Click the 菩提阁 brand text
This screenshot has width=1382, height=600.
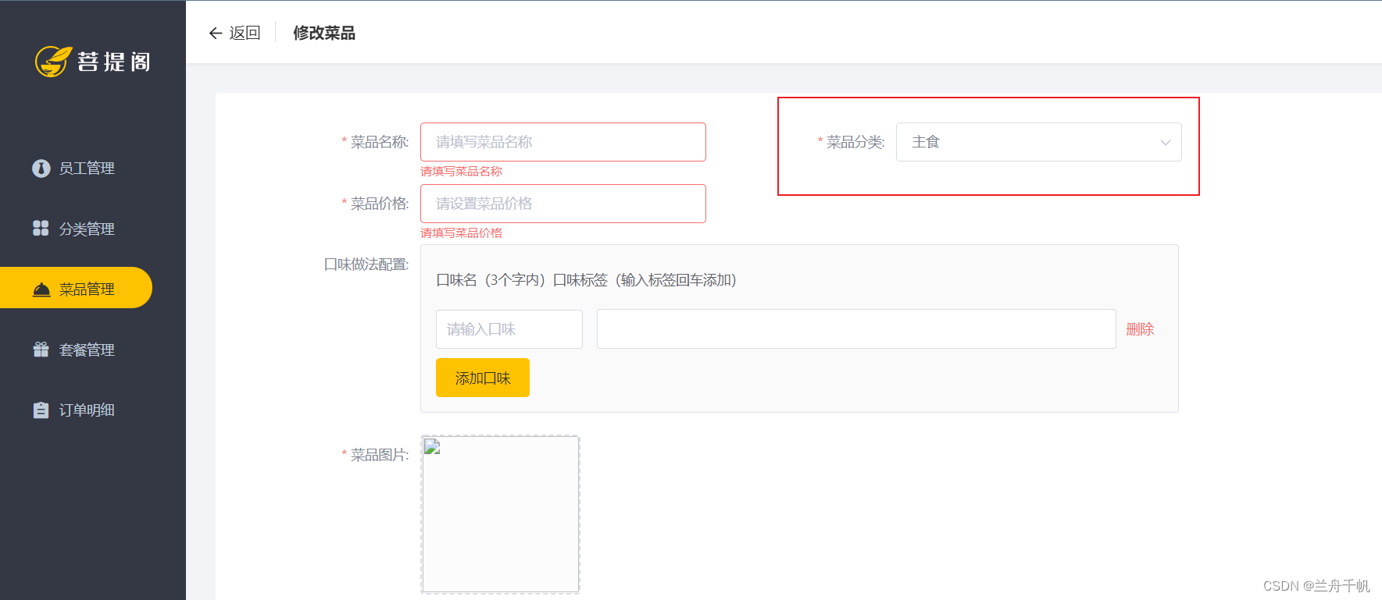tap(114, 62)
